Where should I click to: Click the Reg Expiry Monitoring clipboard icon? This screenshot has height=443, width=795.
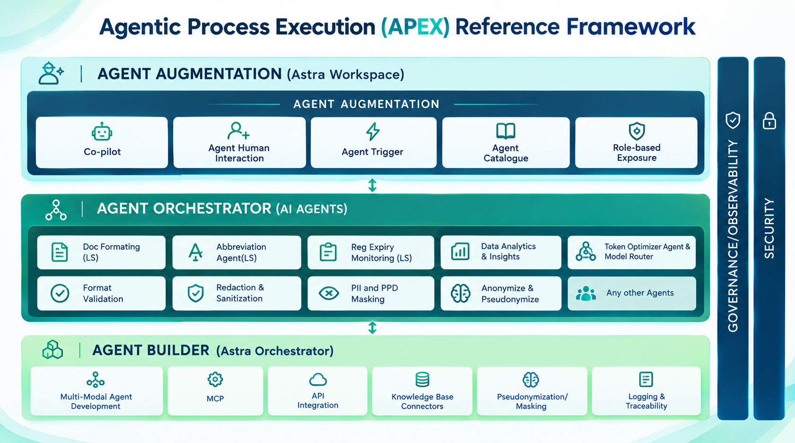(328, 252)
